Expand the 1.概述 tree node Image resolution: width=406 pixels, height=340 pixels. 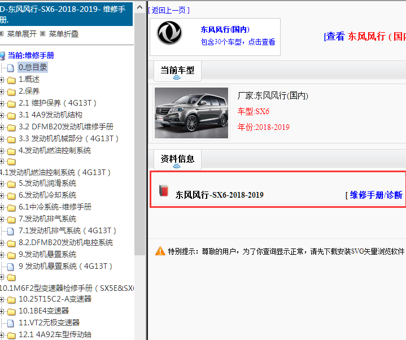pyautogui.click(x=2, y=80)
